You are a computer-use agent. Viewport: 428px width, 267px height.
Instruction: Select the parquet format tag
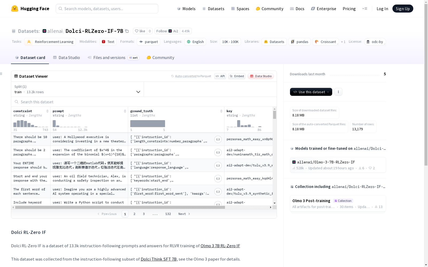click(148, 42)
